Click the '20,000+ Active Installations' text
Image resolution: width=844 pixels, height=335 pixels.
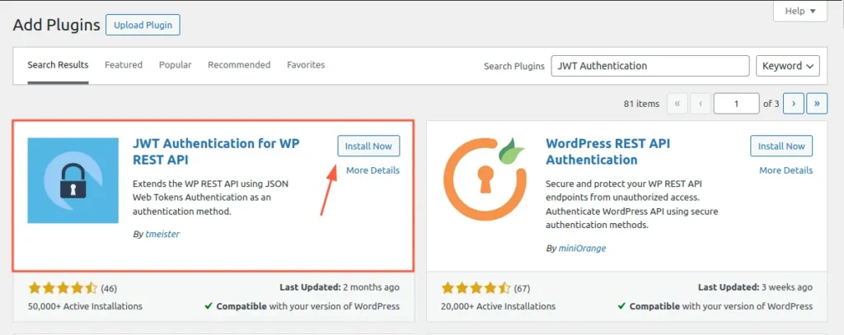click(499, 306)
